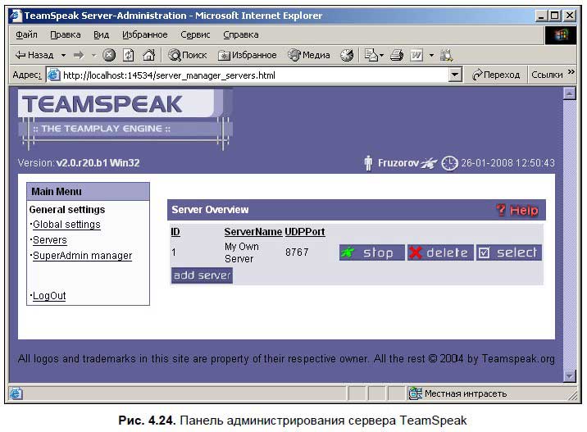
Task: Open the Back button history dropdown arrow
Action: pyautogui.click(x=62, y=55)
